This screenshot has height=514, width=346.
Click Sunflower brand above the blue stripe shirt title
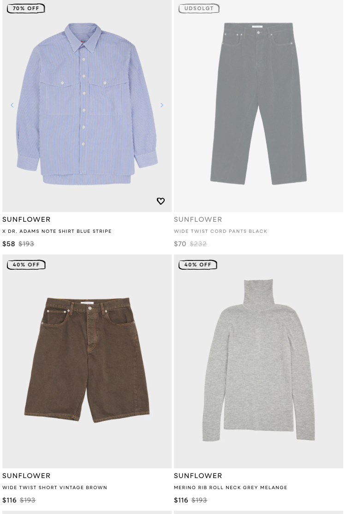27,219
